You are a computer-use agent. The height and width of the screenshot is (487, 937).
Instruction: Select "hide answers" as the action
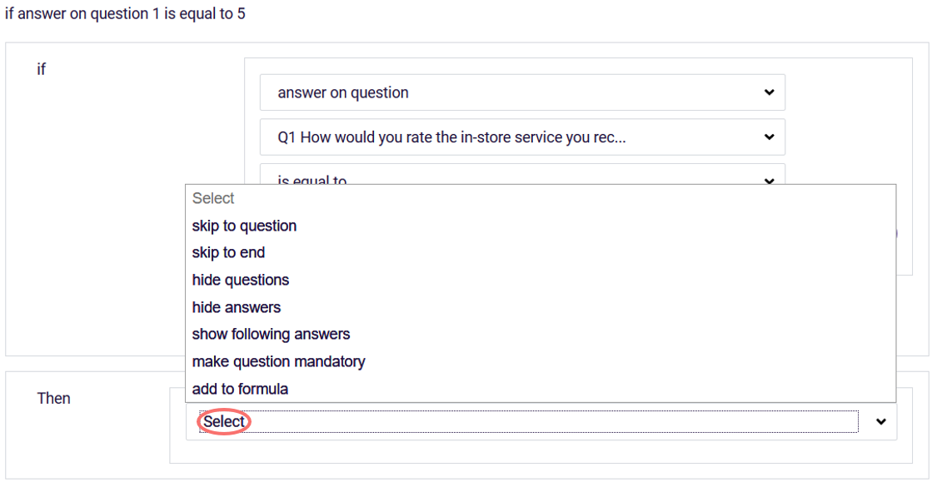pyautogui.click(x=234, y=306)
